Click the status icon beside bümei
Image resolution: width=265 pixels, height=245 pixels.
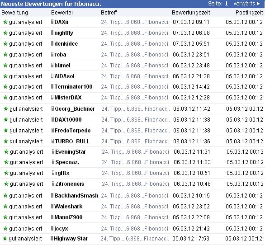click(52, 65)
